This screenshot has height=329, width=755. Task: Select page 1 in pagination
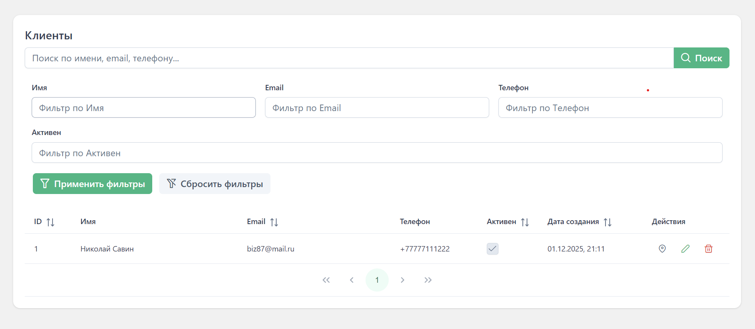click(377, 280)
